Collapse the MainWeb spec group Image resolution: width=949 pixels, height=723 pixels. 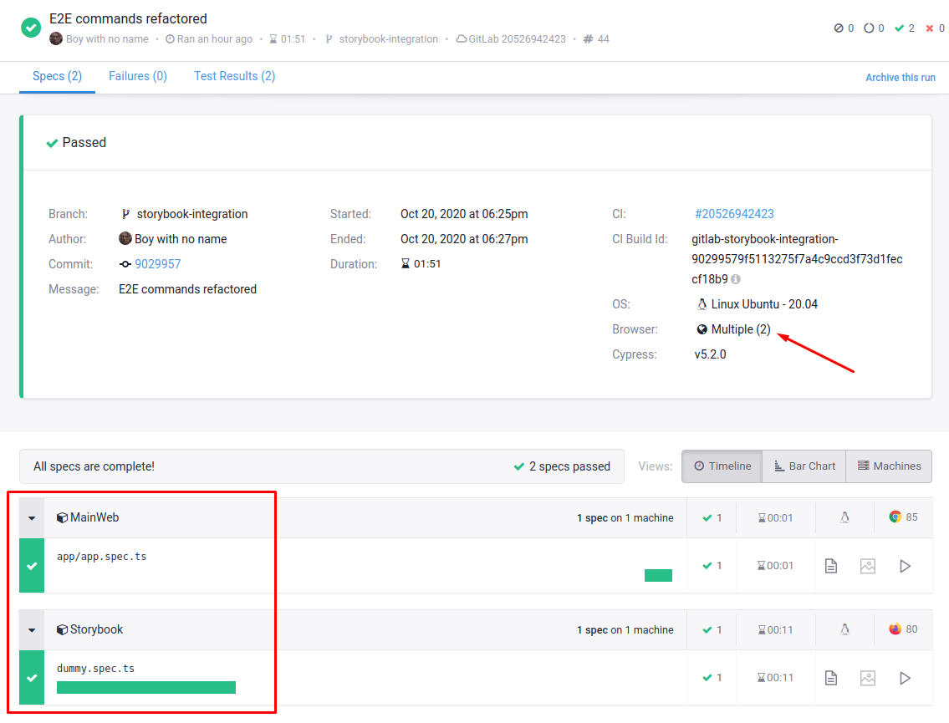pyautogui.click(x=32, y=518)
